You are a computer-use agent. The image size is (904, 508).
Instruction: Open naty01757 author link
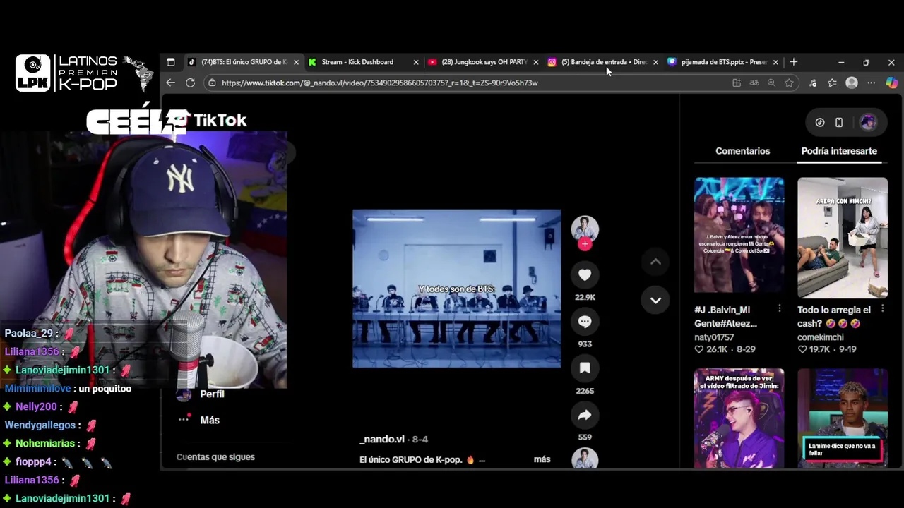[714, 337]
